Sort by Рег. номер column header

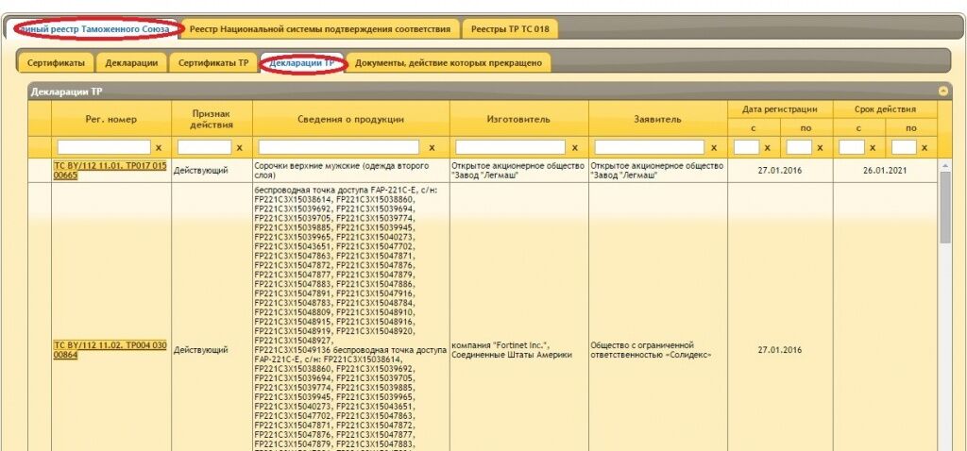tap(111, 119)
